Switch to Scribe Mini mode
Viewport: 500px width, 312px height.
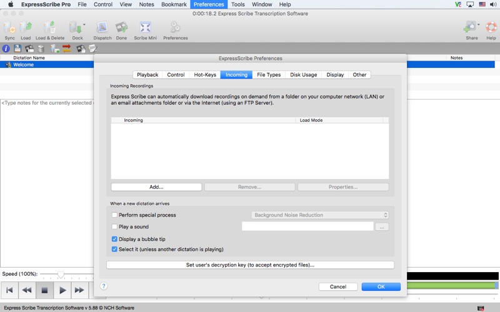pyautogui.click(x=146, y=31)
